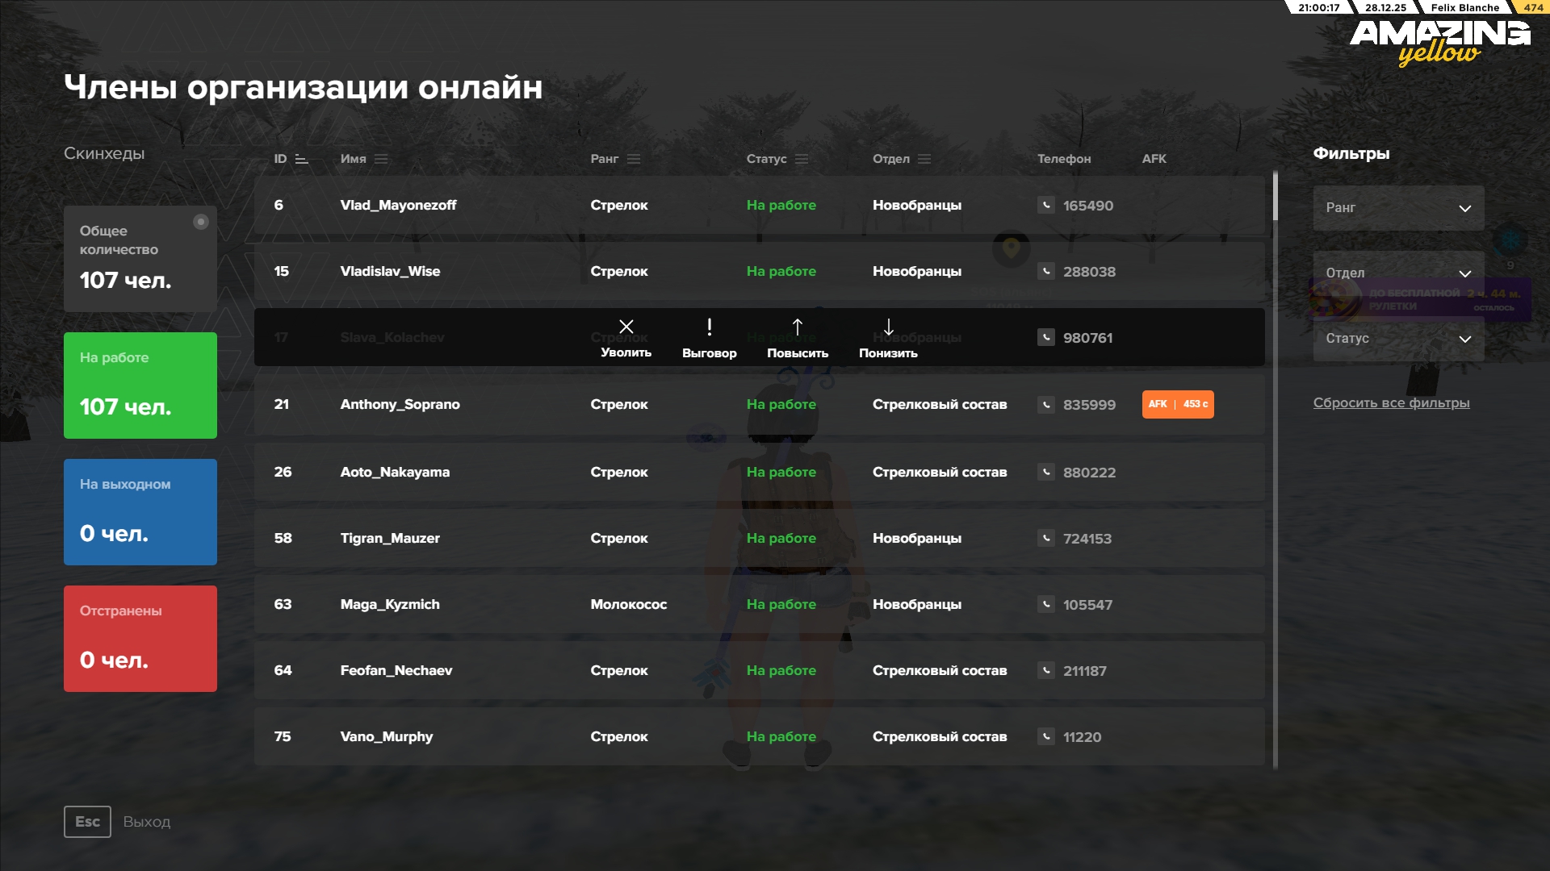Toggle the indicator circle on Общее количество card

[x=200, y=223]
